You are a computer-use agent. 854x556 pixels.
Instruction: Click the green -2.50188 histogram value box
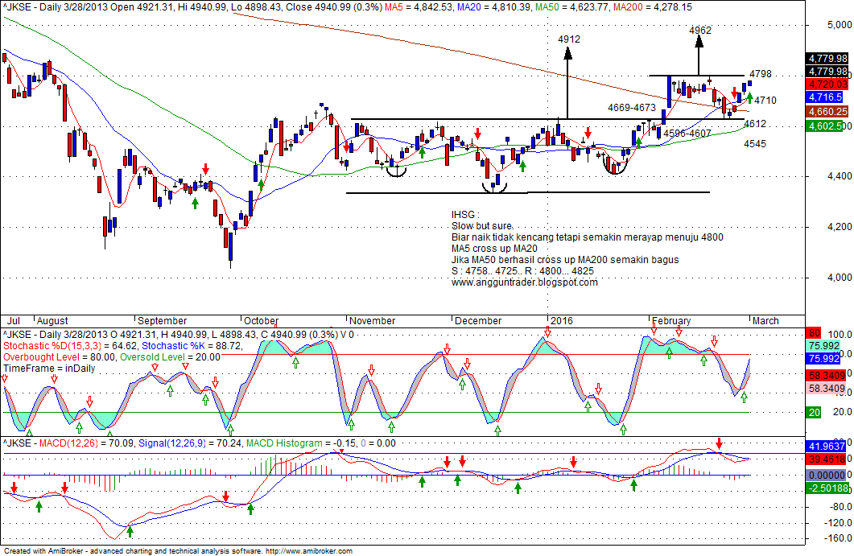coord(828,488)
